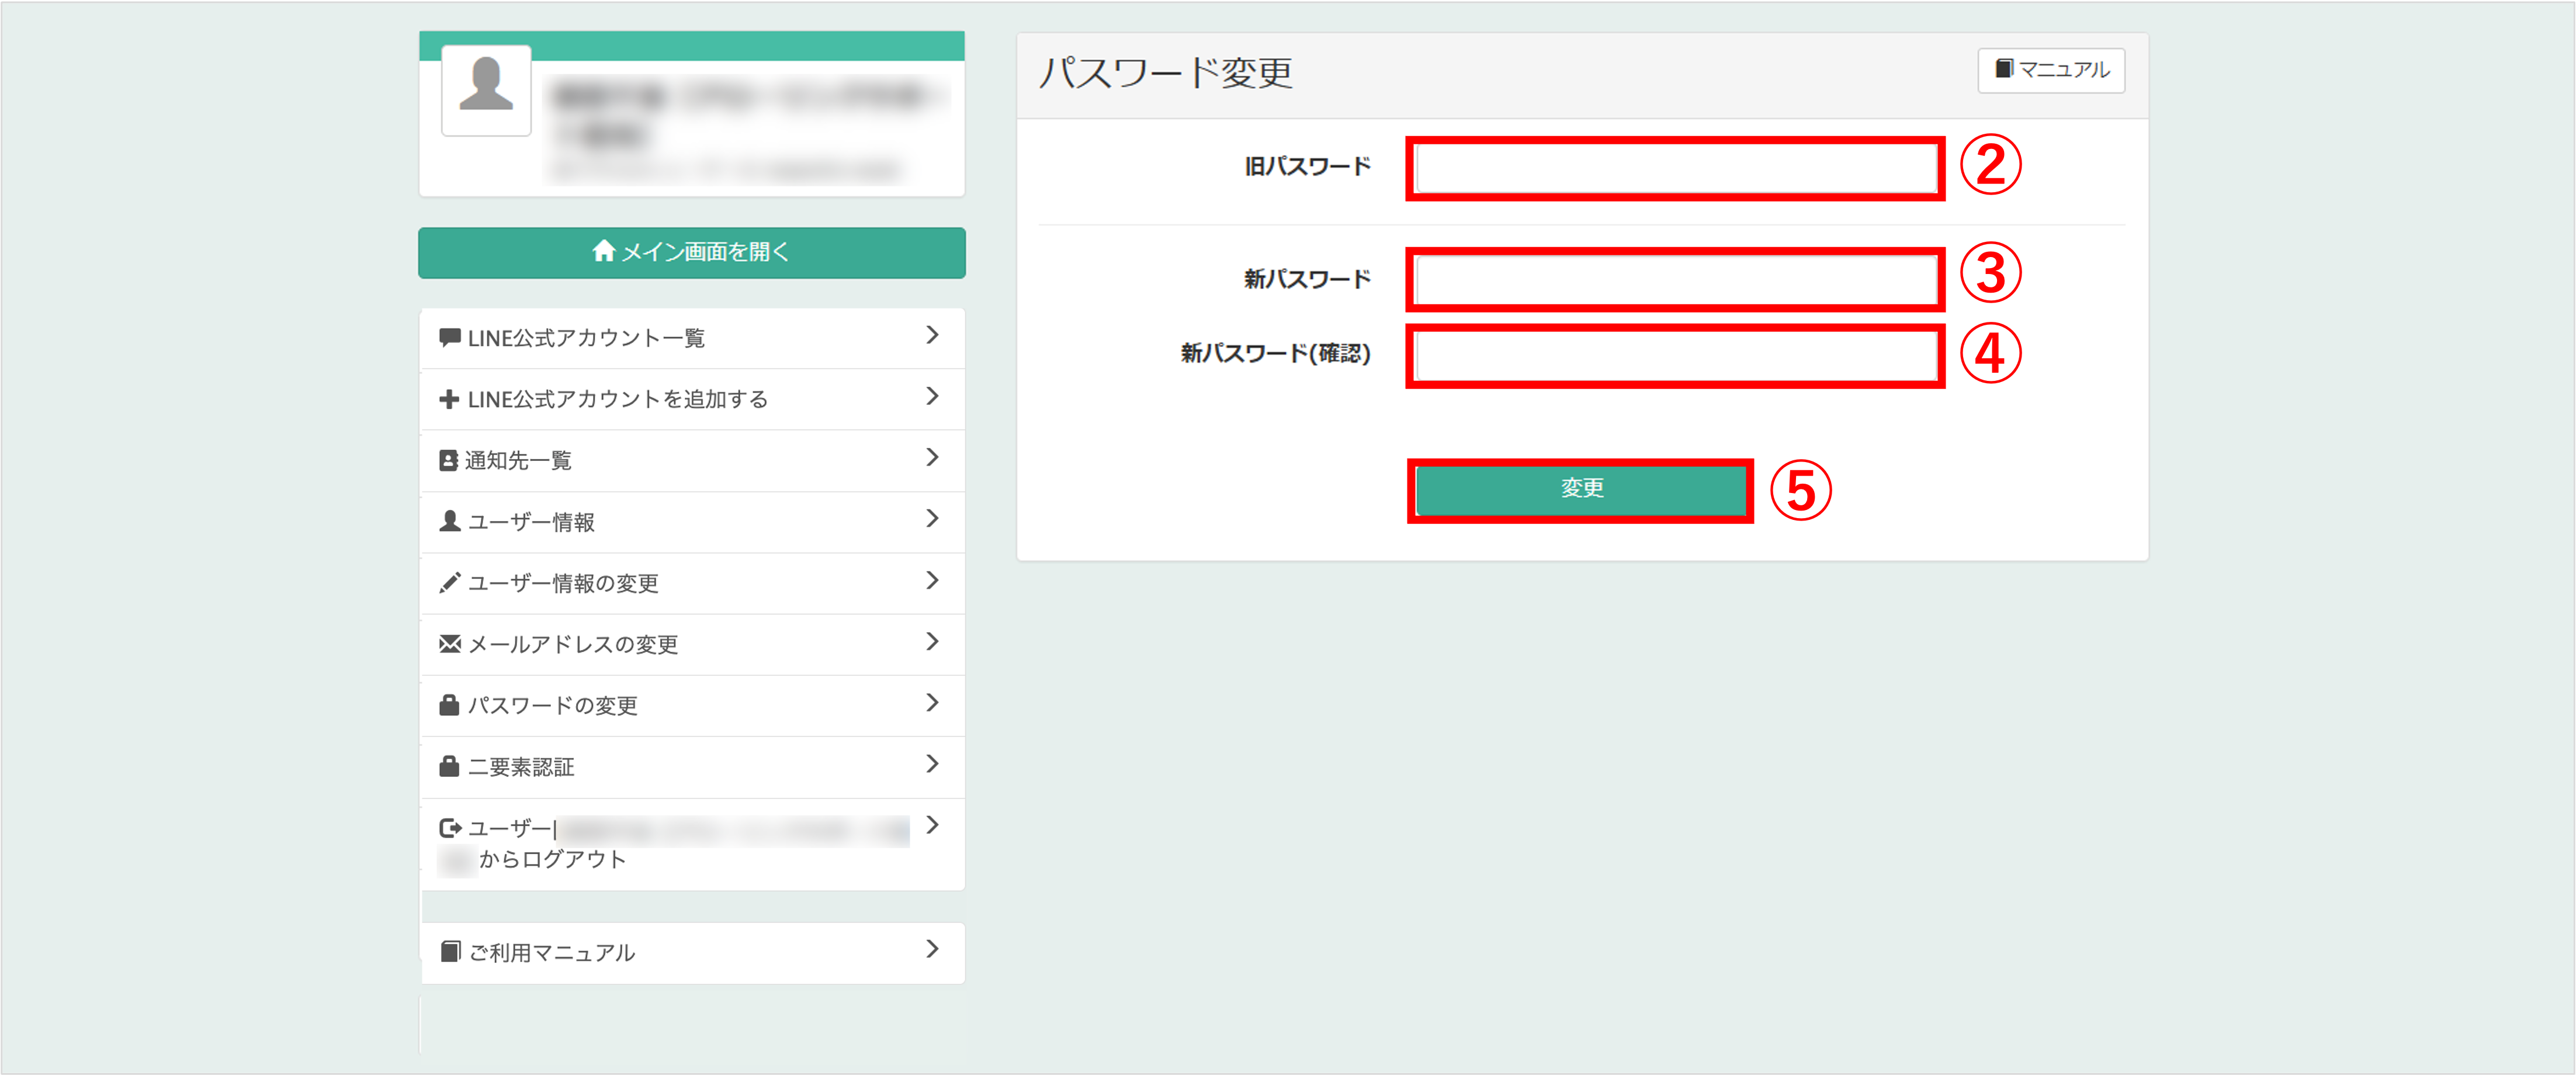Click the speech bubble icon for LINE公式アカウント一覧
The height and width of the screenshot is (1076, 2576).
450,338
